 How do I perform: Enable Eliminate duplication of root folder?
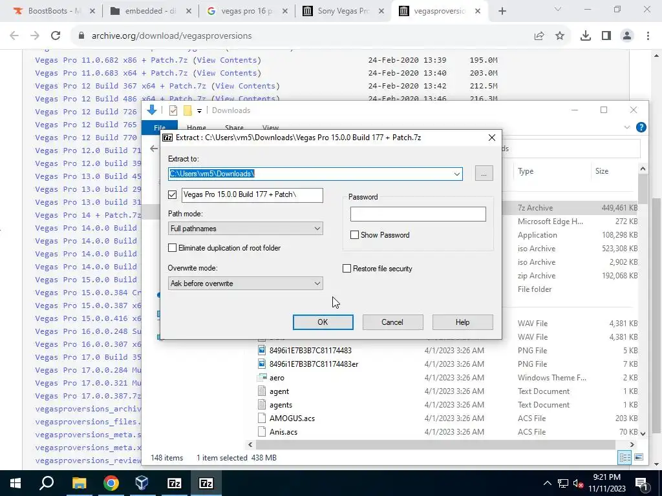[172, 248]
